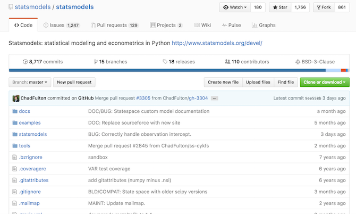
Task: Click the tag icon next to 18 releases
Action: (165, 62)
